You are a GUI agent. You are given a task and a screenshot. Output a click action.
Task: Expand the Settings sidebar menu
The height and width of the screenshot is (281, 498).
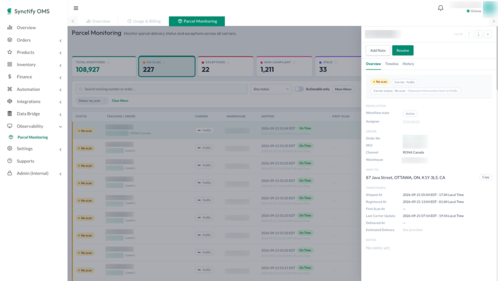point(60,150)
